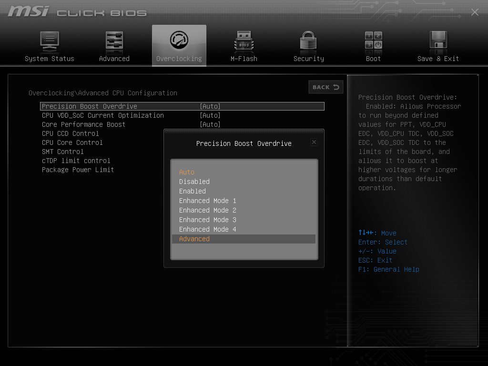
Task: Select Enhanced Mode 4
Action: [x=208, y=229]
